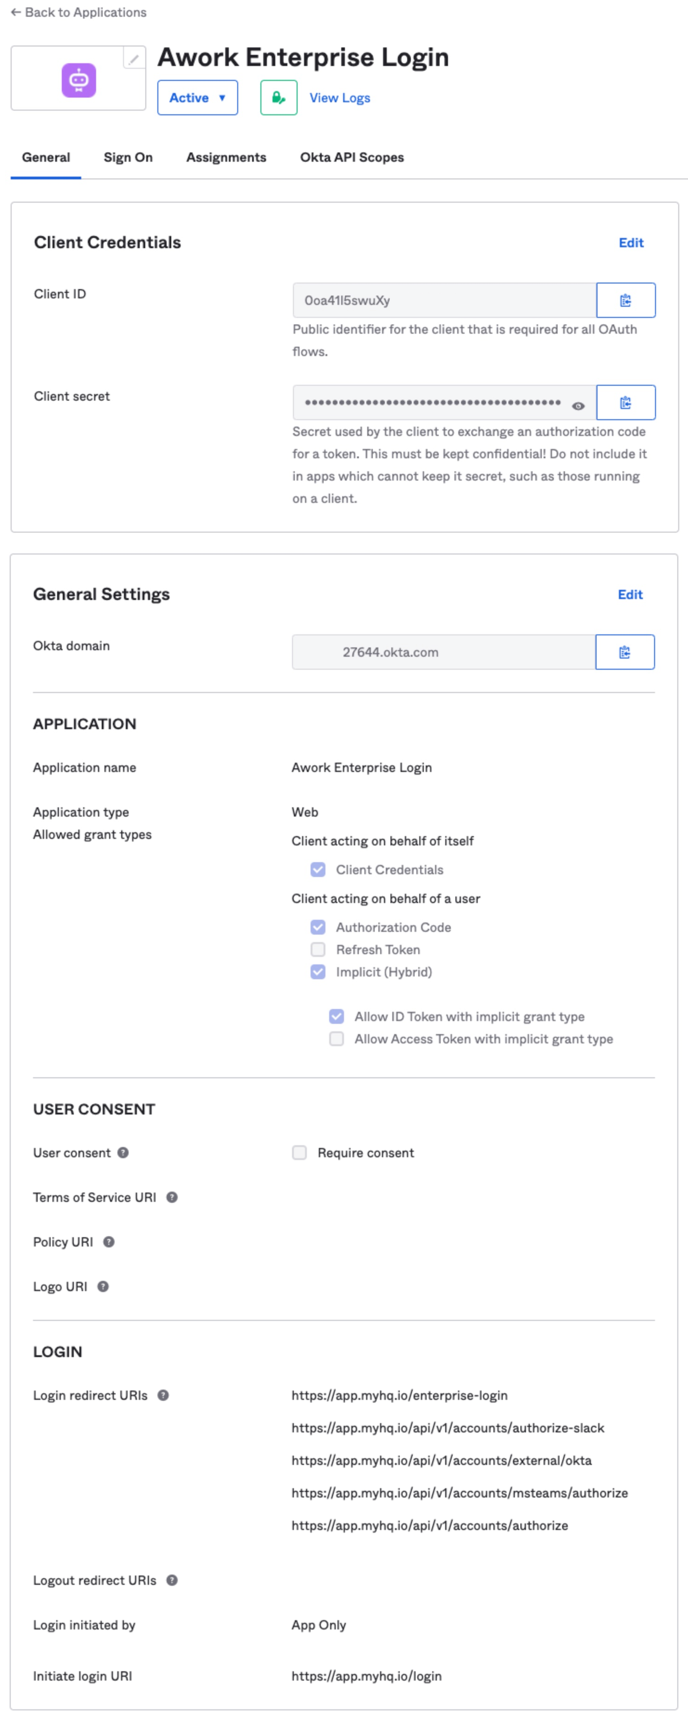
Task: Check the Require consent box
Action: [299, 1153]
